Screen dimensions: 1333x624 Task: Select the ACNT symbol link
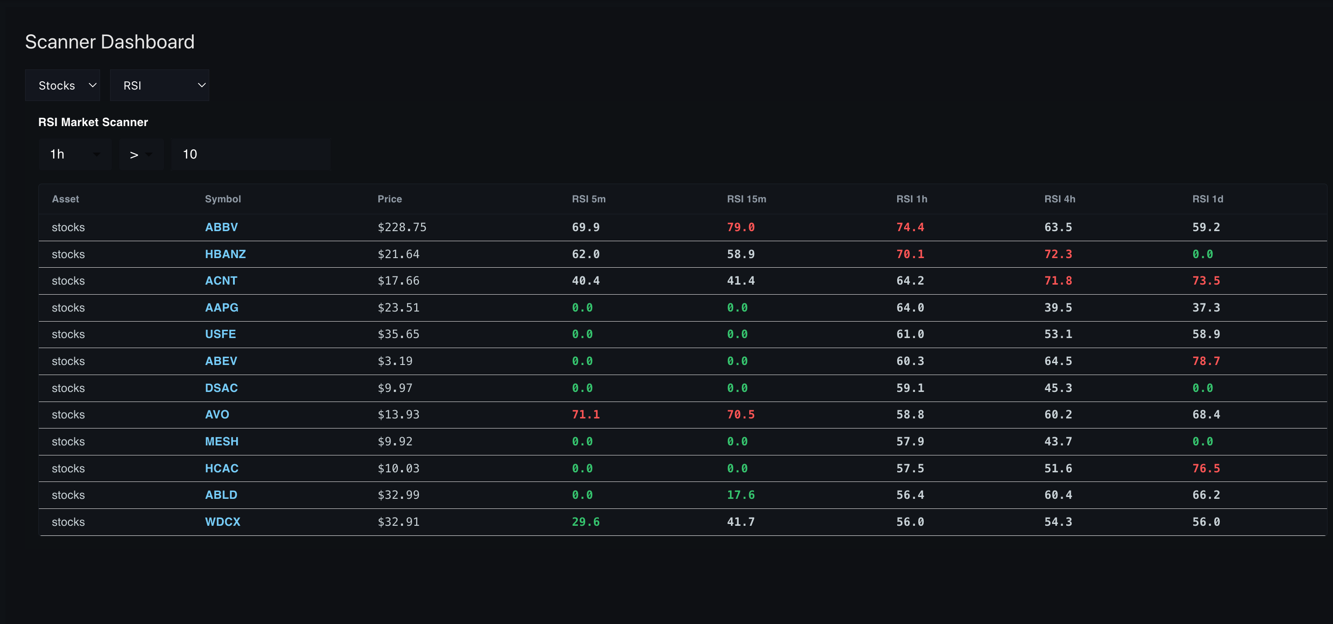221,280
